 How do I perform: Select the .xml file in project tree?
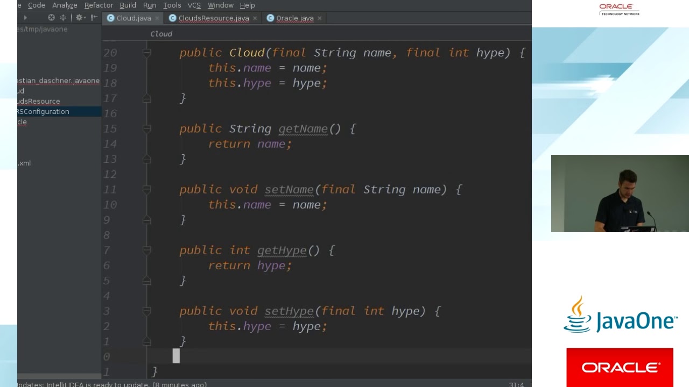pyautogui.click(x=24, y=163)
